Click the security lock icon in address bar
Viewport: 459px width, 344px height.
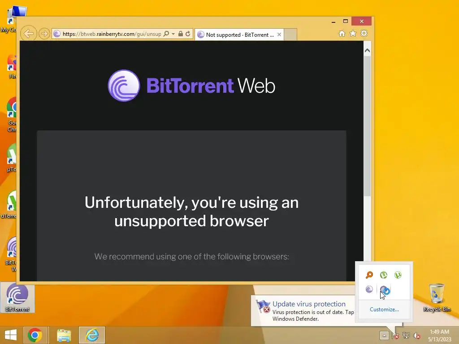coord(181,34)
